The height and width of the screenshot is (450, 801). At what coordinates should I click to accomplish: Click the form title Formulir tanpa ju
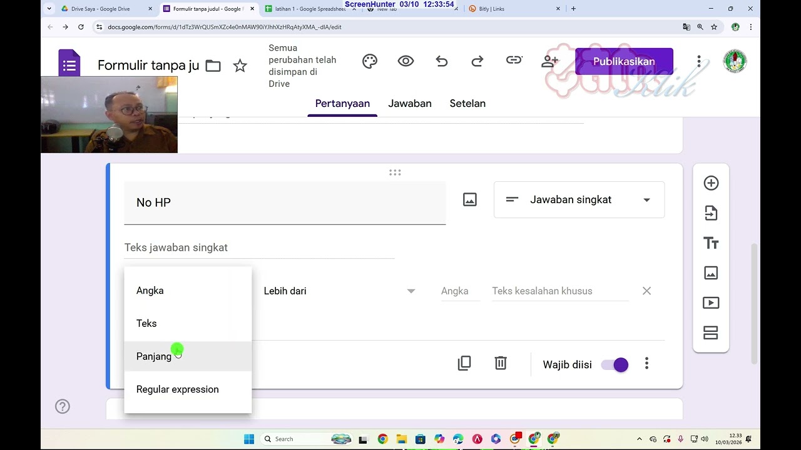(x=148, y=66)
